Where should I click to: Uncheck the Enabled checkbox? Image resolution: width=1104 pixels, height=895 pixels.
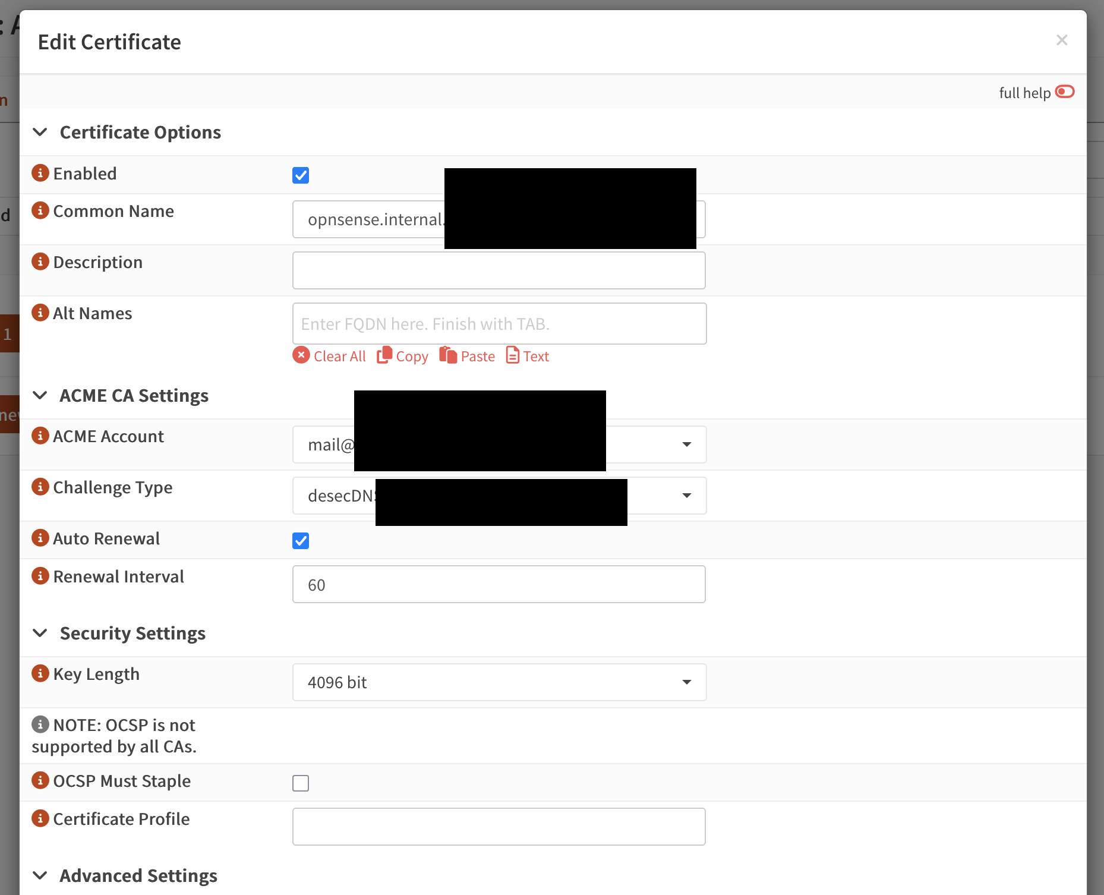pos(301,175)
